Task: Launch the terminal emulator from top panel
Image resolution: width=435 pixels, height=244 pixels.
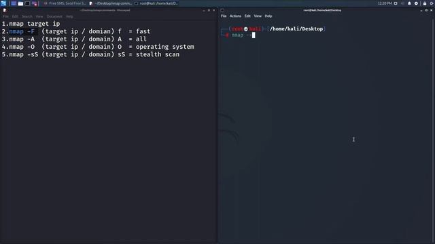Action: (x=27, y=3)
